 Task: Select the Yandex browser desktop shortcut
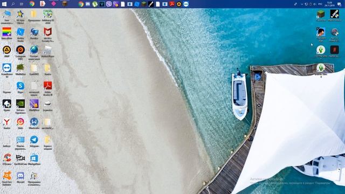click(x=7, y=123)
